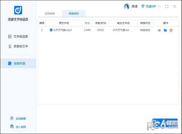Click the user avatar of 晚清

tap(126, 6)
